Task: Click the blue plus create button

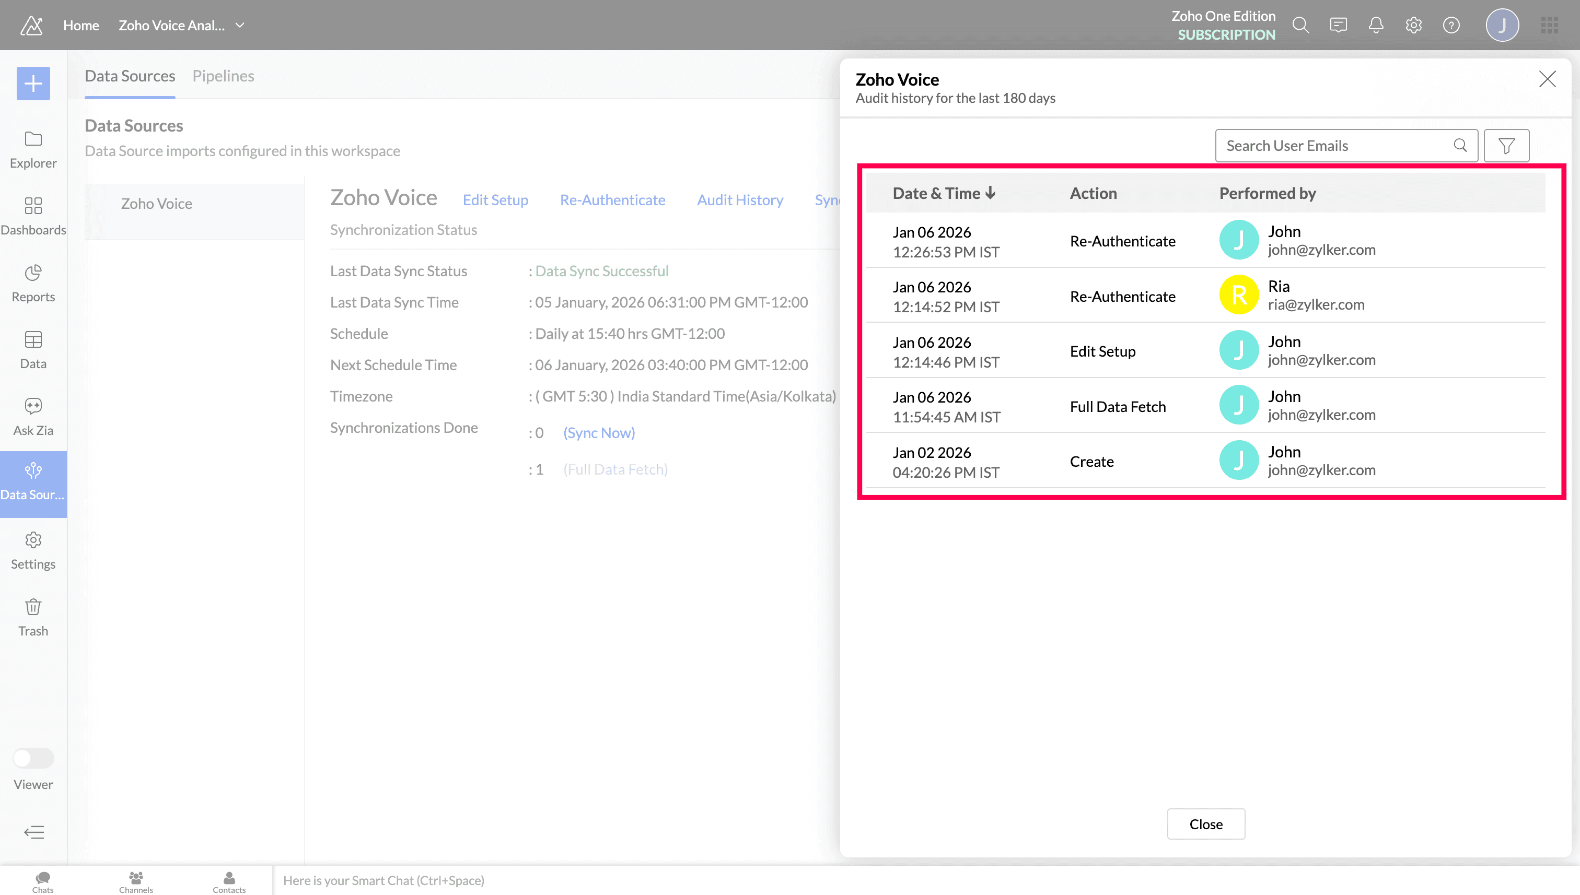Action: pos(33,83)
